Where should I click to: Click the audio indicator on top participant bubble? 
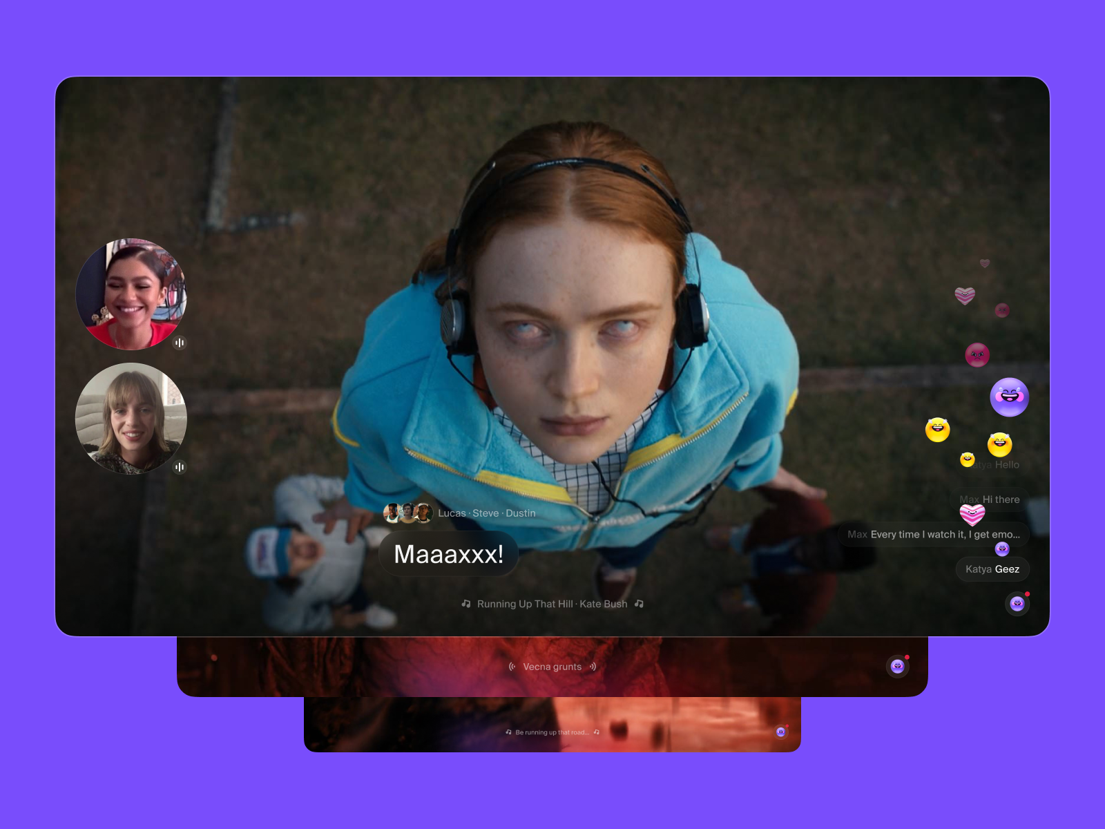coord(180,343)
